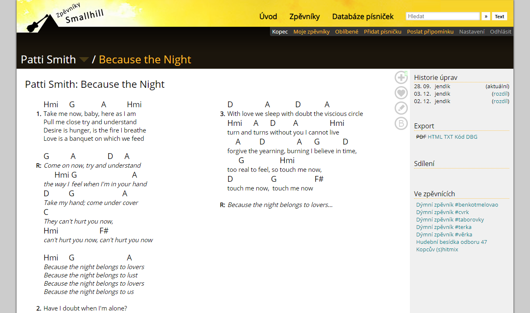
Task: Click the Text search button
Action: (x=499, y=16)
